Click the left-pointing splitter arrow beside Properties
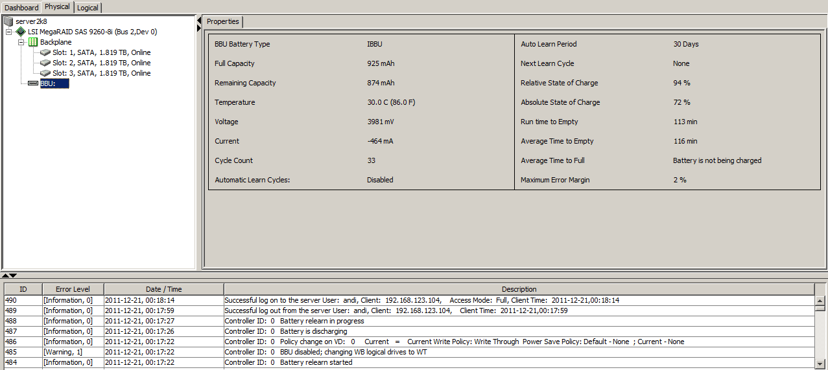The width and height of the screenshot is (828, 370). (x=198, y=20)
